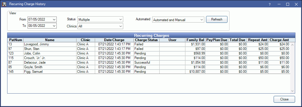The height and width of the screenshot is (107, 302).
Task: Click the grid scrollbar up arrow
Action: (x=292, y=45)
